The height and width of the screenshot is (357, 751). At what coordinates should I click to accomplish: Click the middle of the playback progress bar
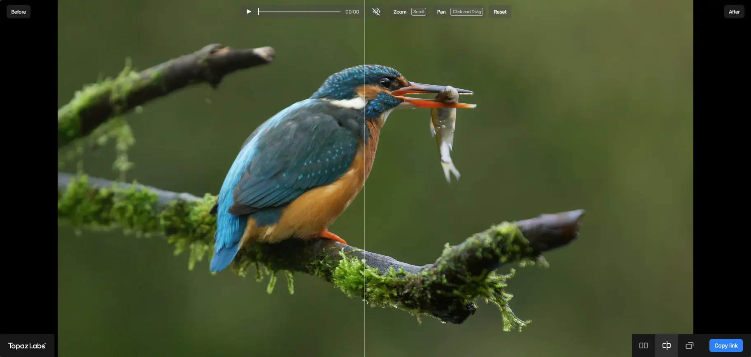click(x=300, y=12)
